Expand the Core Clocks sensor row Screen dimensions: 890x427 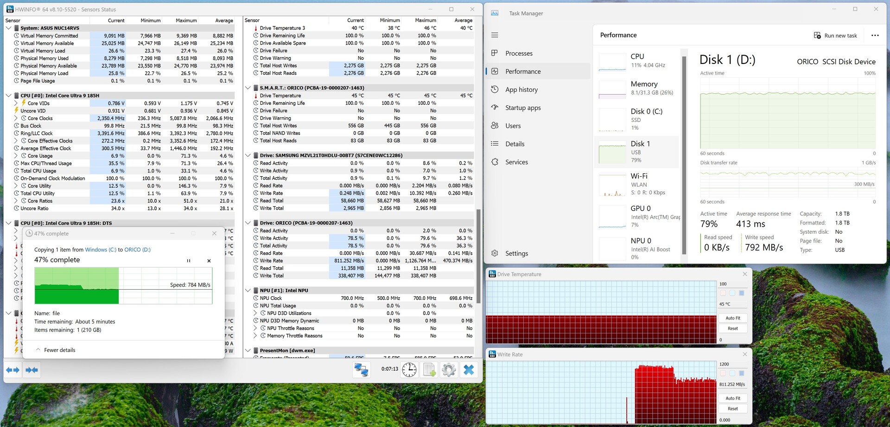point(16,118)
